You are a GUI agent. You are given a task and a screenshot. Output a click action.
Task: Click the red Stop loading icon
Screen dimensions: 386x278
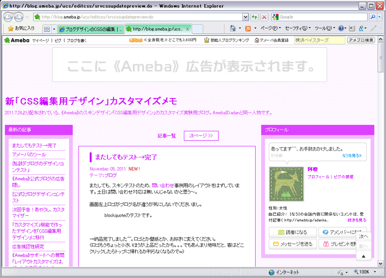(x=264, y=17)
